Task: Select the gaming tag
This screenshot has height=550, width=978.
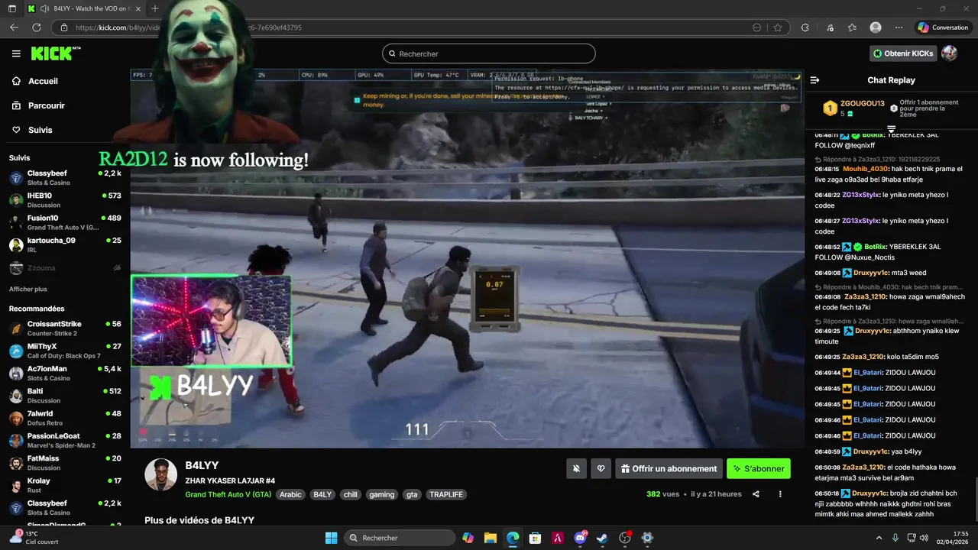Action: (381, 494)
